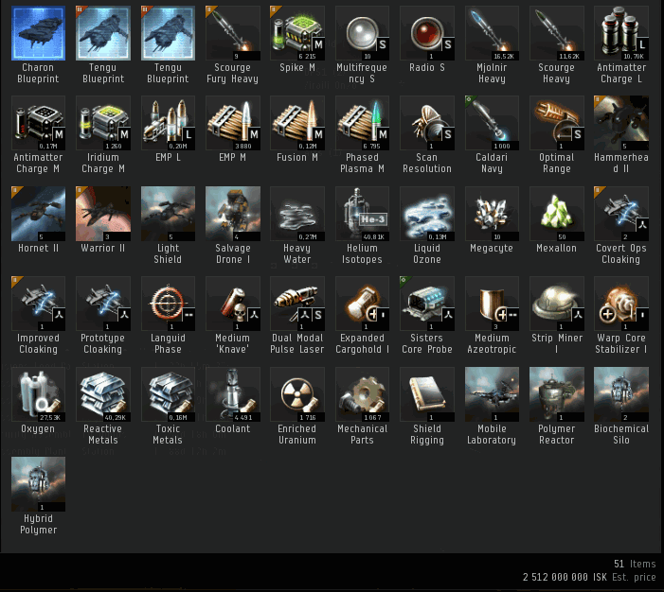
Task: Click the Medium 'Knave' module icon
Action: pyautogui.click(x=232, y=304)
